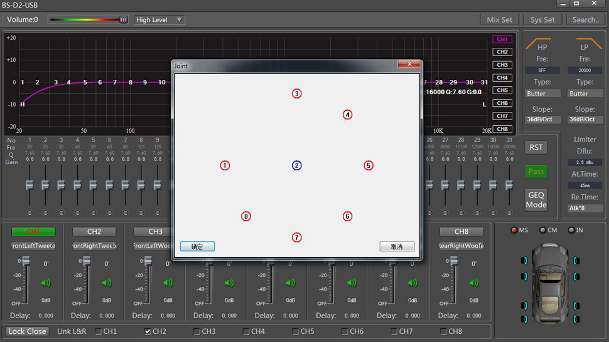
Task: Click EQ band 1 point on graph
Action: click(x=23, y=82)
